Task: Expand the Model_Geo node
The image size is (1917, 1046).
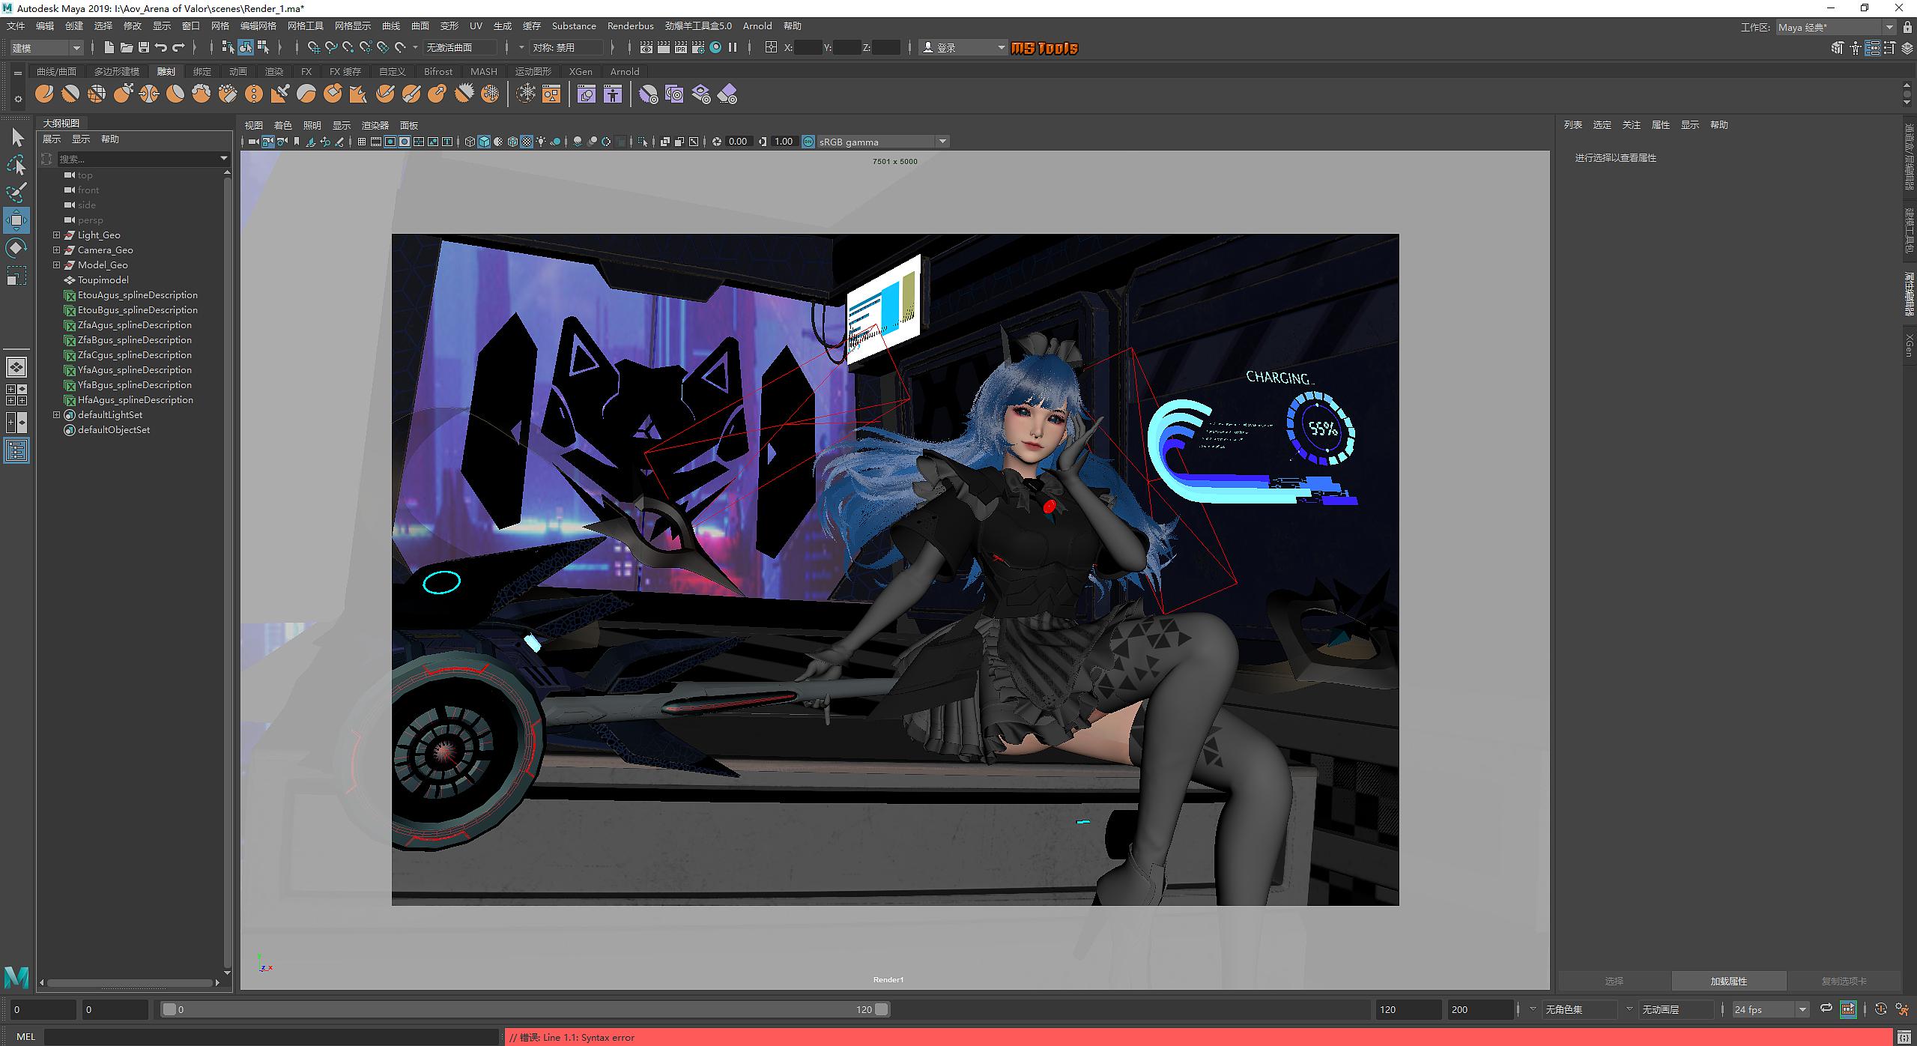Action: coord(56,264)
